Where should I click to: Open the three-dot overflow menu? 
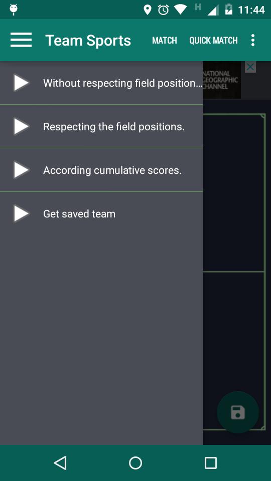click(252, 40)
